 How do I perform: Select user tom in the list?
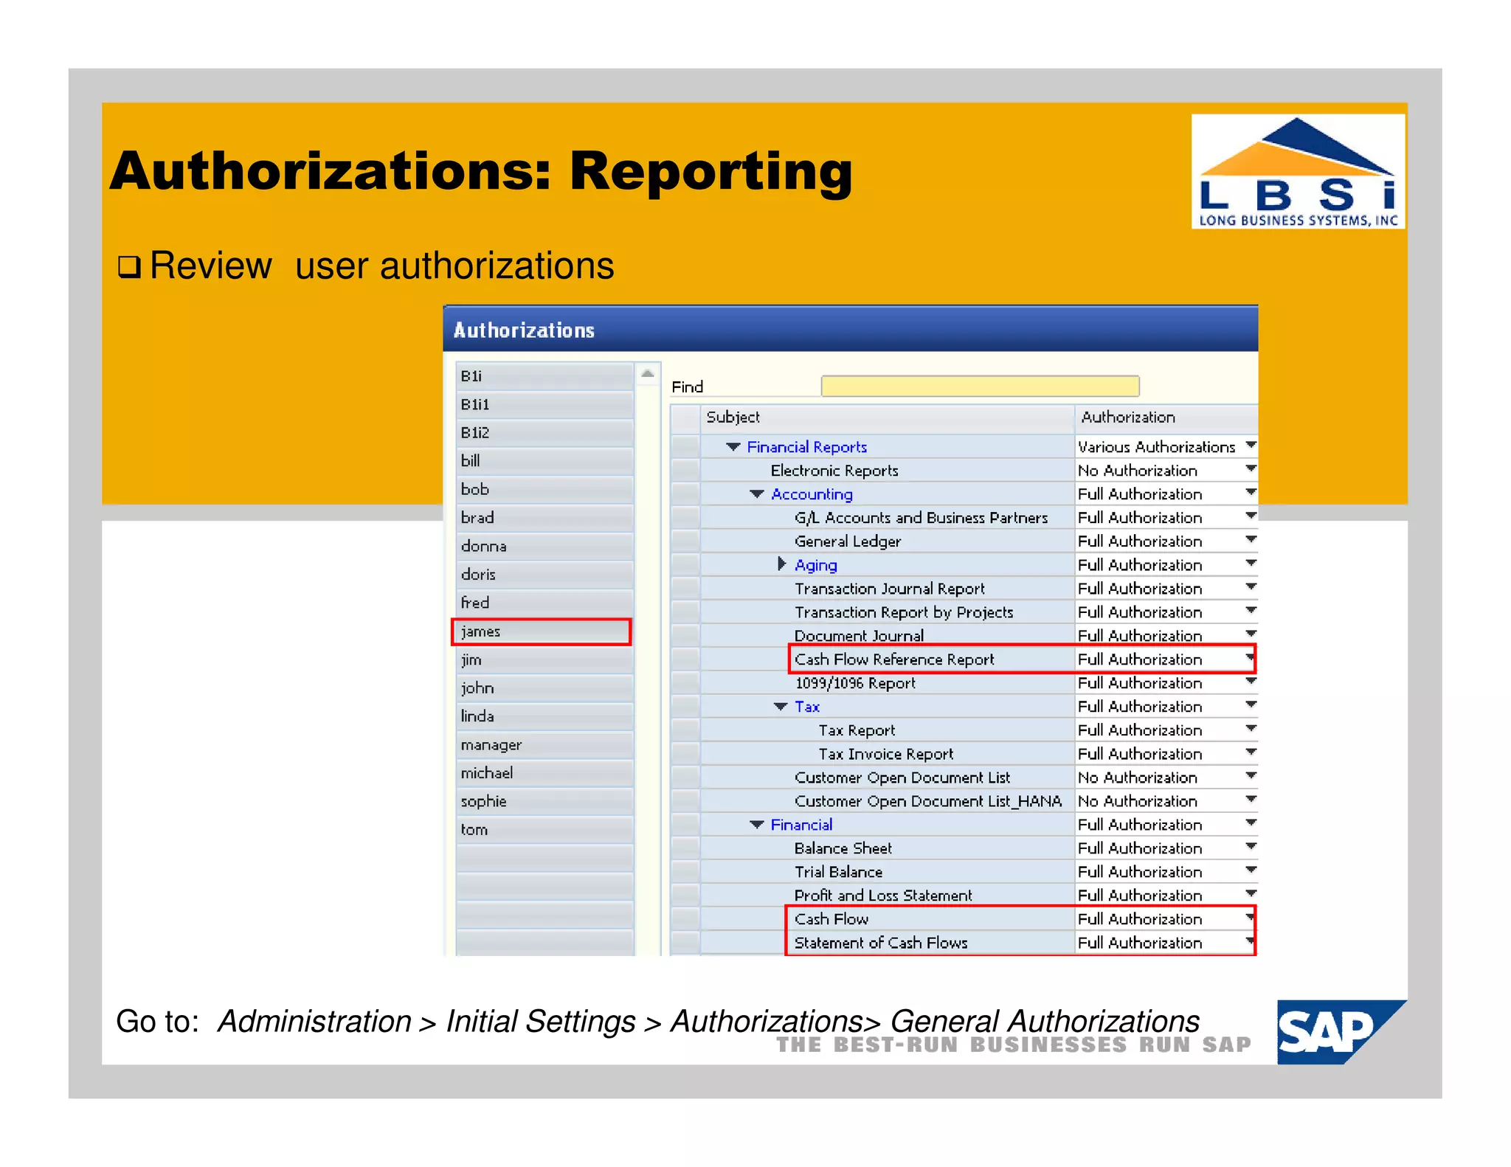(544, 831)
